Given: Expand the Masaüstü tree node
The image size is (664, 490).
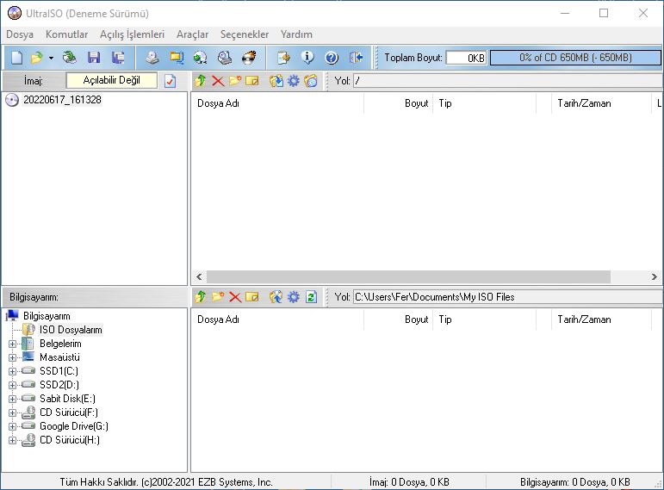Looking at the screenshot, I should (12, 357).
